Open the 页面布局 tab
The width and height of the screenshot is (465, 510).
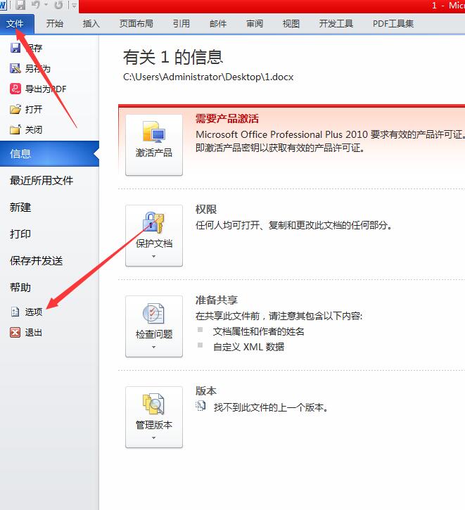(136, 24)
